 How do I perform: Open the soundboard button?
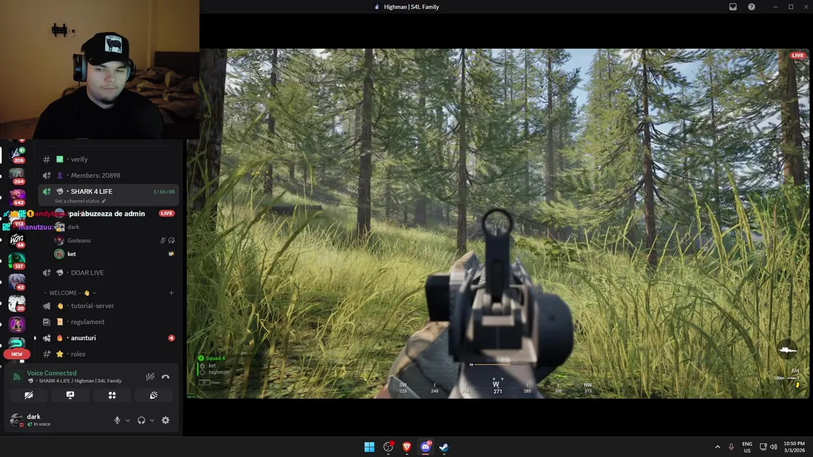154,395
